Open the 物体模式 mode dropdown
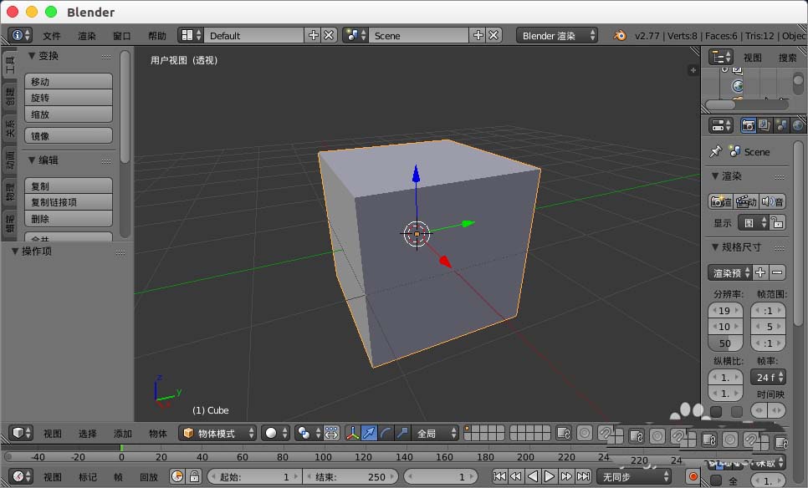The height and width of the screenshot is (488, 808). coord(217,433)
